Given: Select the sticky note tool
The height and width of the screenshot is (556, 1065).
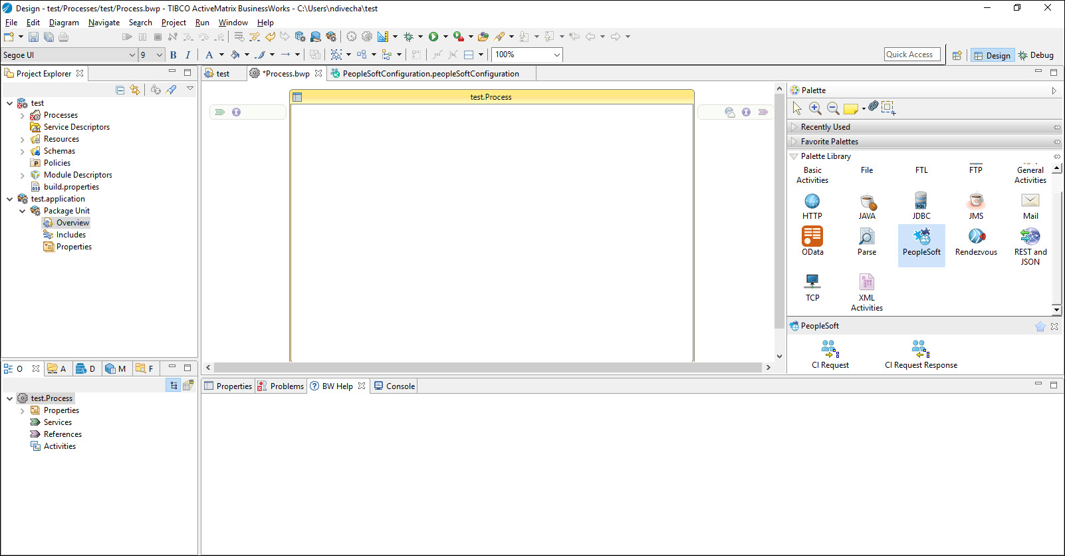Looking at the screenshot, I should coord(851,108).
